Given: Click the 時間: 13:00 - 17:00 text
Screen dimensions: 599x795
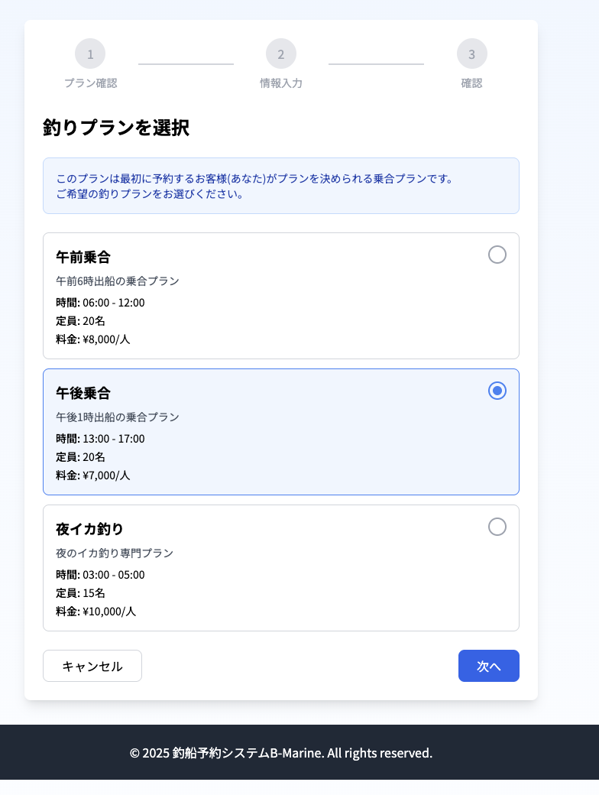Looking at the screenshot, I should click(102, 439).
